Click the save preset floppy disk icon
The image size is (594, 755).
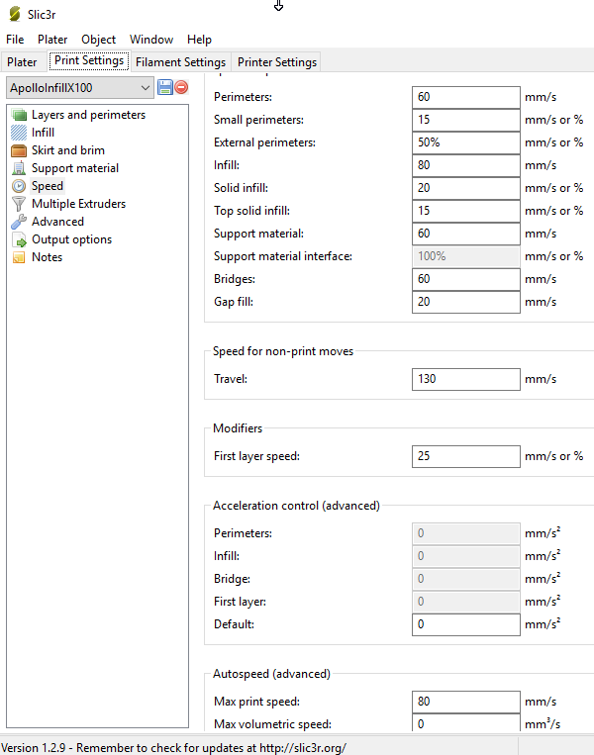pyautogui.click(x=165, y=88)
